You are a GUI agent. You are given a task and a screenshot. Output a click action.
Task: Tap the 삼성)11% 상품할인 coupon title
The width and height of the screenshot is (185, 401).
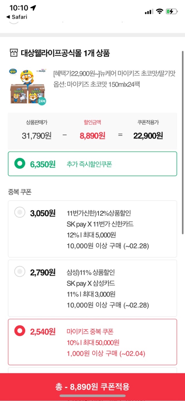coord(91,272)
